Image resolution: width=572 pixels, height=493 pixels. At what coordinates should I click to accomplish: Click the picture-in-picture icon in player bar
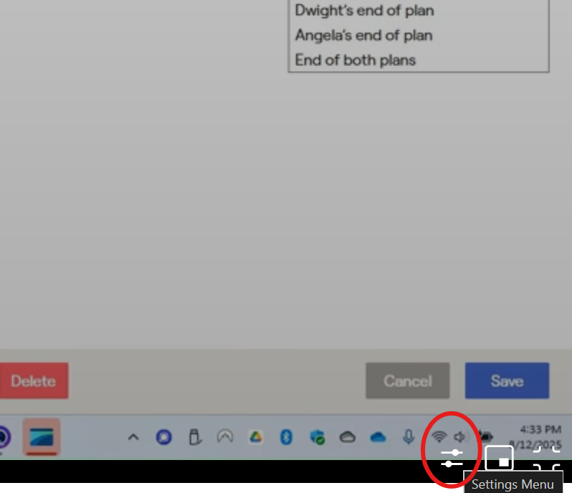pyautogui.click(x=500, y=459)
